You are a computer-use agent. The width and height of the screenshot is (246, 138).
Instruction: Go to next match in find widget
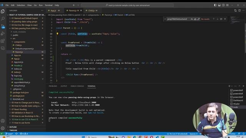click(218, 19)
